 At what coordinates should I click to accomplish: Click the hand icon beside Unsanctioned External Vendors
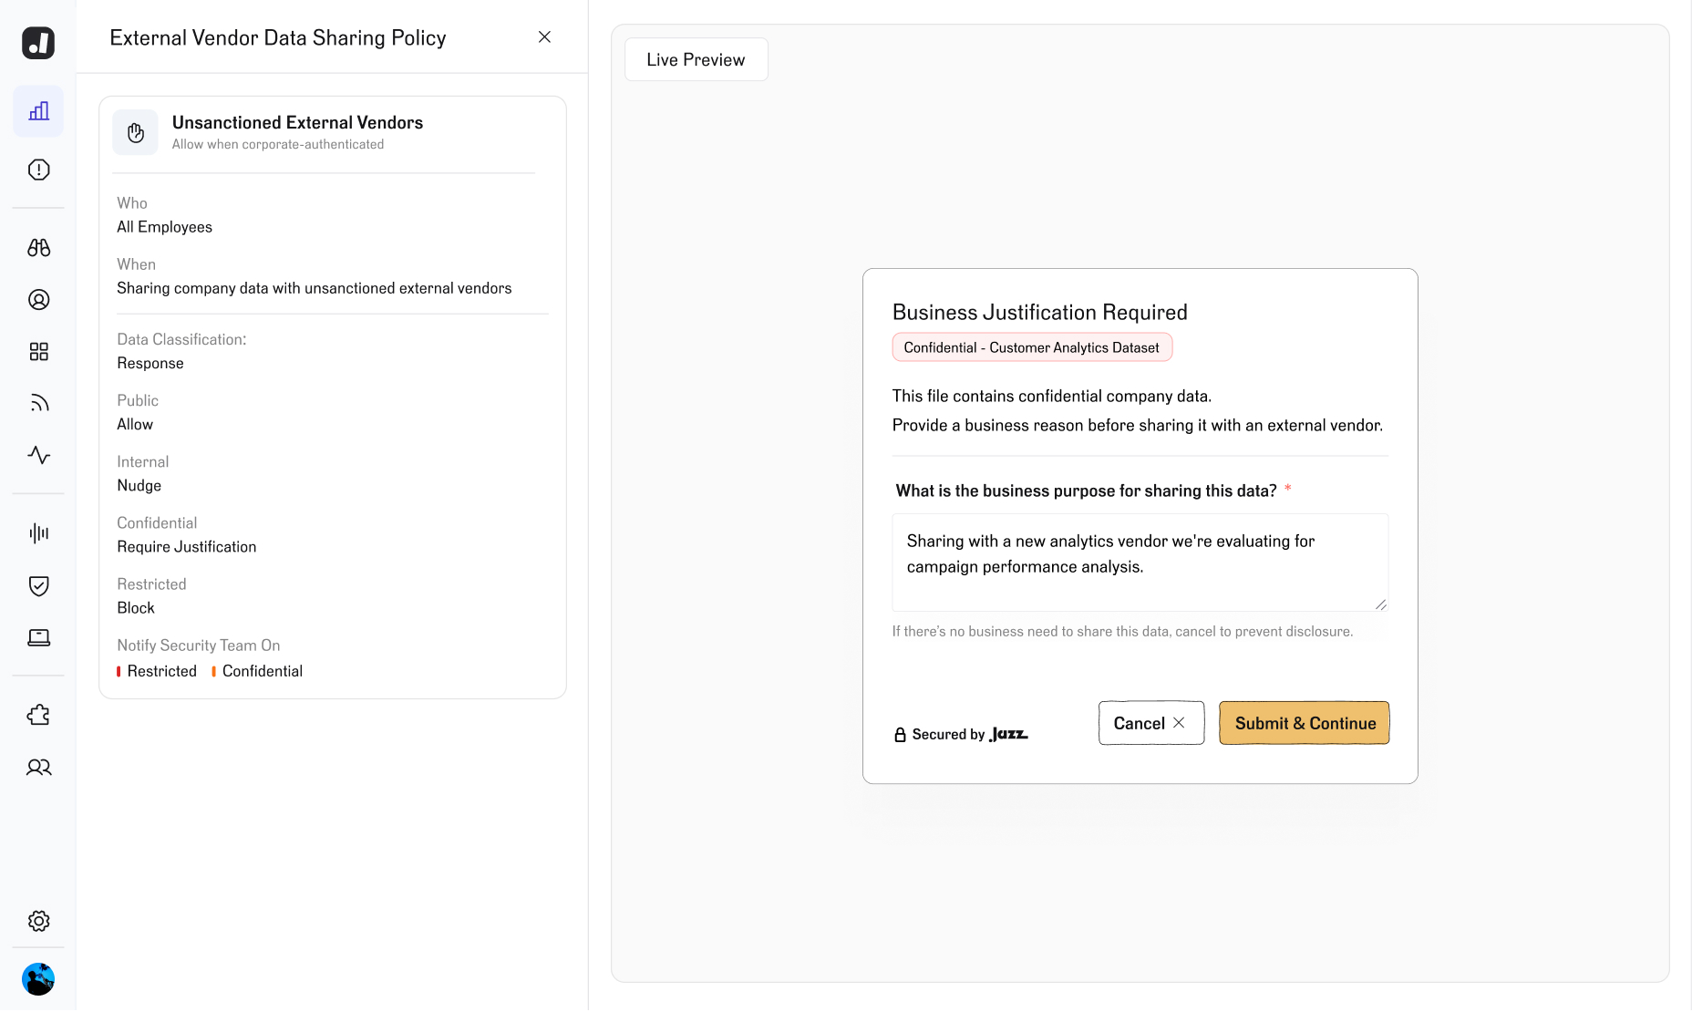136,133
